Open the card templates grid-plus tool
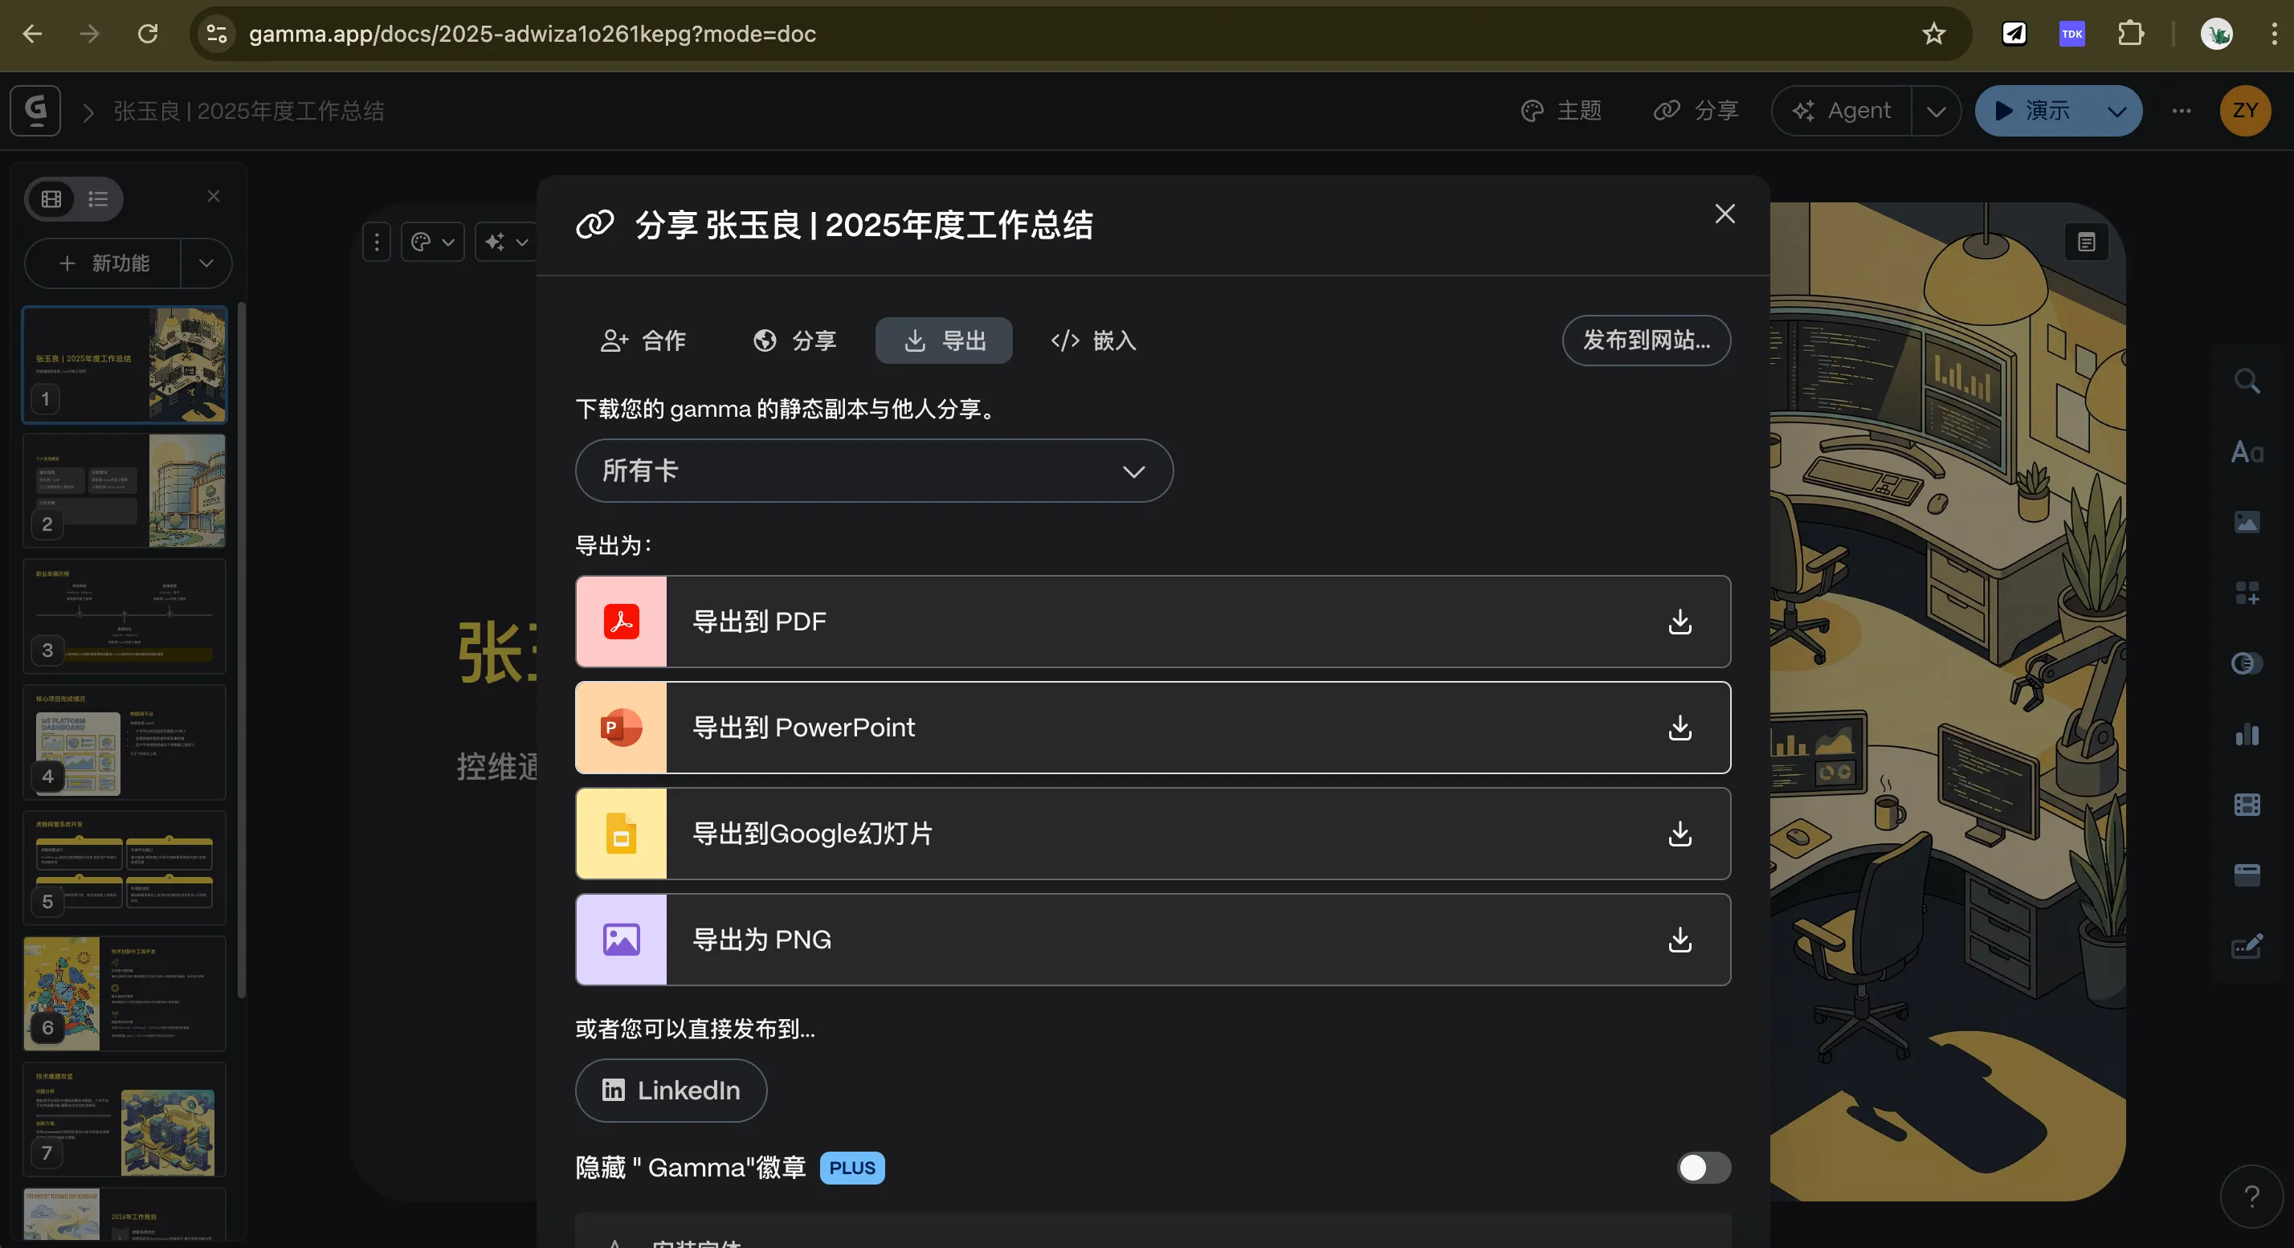2294x1248 pixels. coord(2247,593)
